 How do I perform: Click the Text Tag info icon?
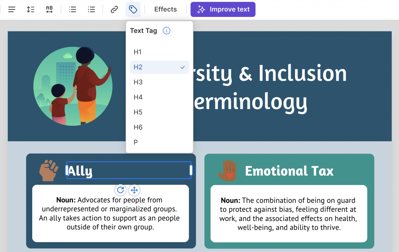[167, 31]
